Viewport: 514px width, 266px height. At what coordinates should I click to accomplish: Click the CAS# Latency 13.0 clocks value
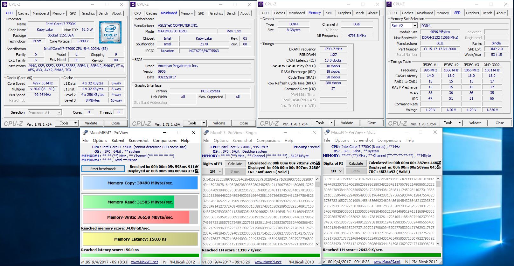(333, 60)
